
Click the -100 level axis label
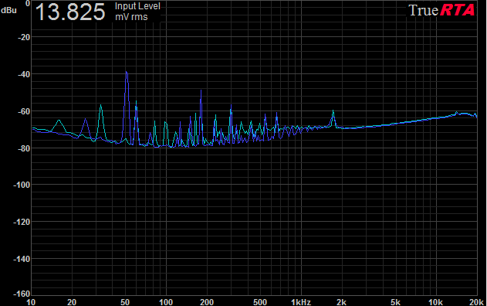[x=21, y=185]
